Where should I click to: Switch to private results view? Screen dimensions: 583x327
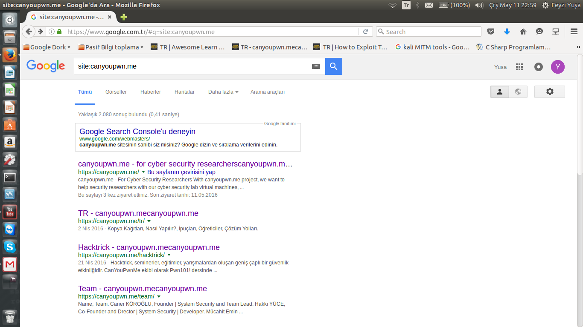pyautogui.click(x=500, y=92)
